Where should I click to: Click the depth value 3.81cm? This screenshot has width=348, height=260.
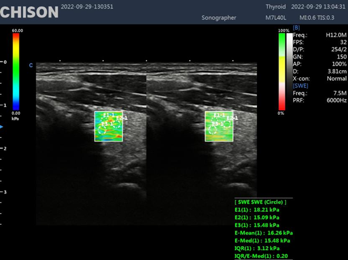337,71
